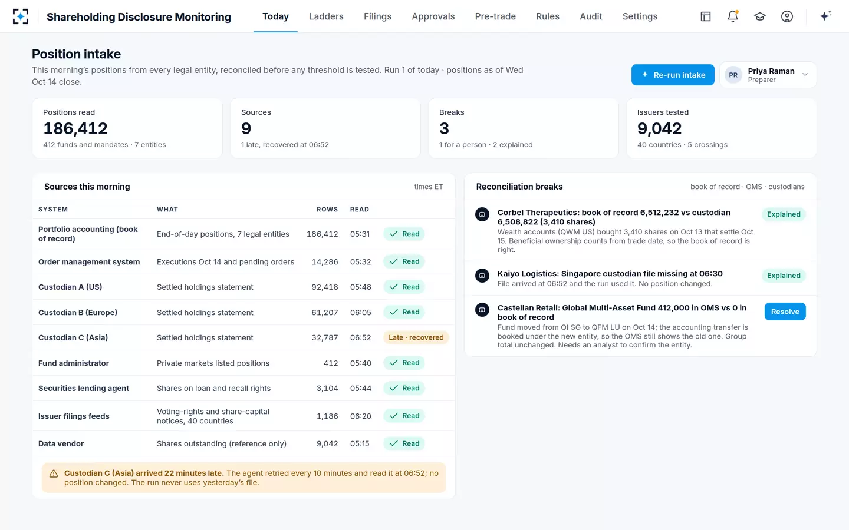Open the Ladders tab
The width and height of the screenshot is (849, 530).
(x=326, y=16)
